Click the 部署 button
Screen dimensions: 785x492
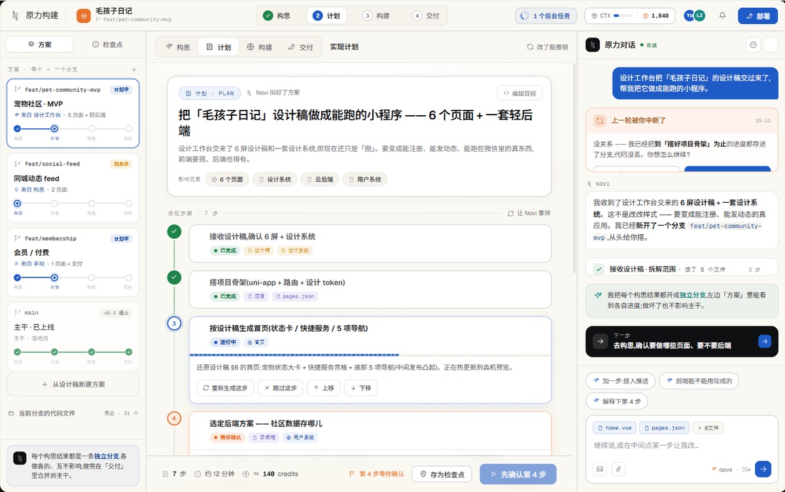click(758, 16)
